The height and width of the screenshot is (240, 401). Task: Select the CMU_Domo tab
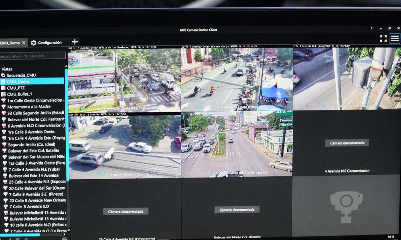[x=10, y=42]
